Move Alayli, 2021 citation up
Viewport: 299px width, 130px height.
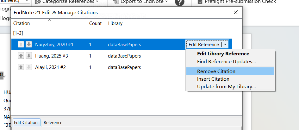[x=21, y=67]
